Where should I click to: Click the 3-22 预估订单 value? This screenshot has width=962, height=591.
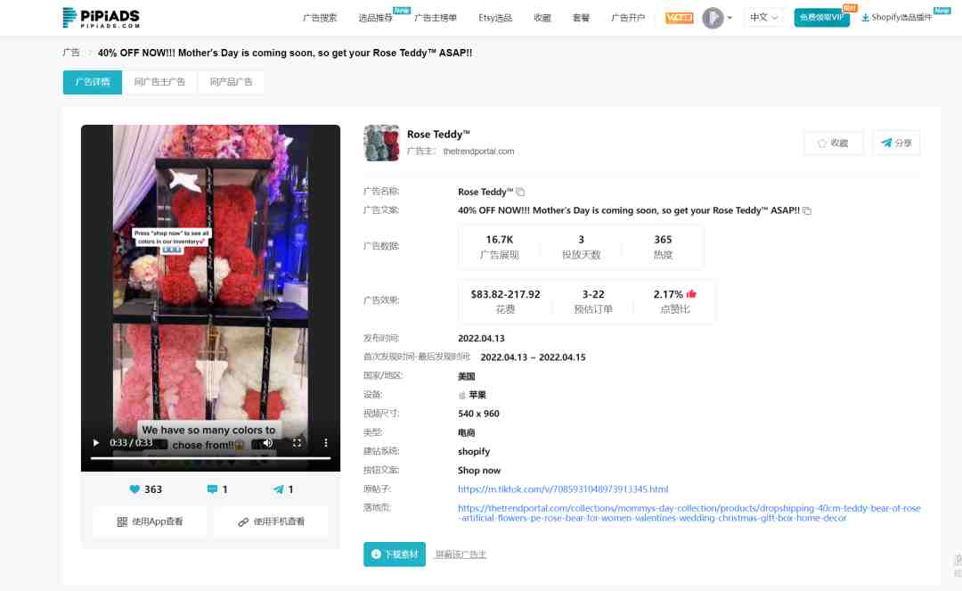[593, 294]
